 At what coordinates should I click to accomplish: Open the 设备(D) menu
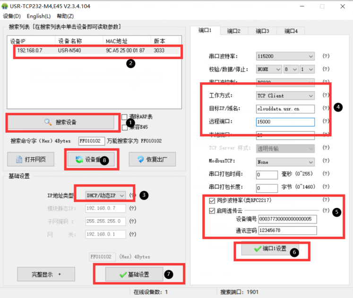click(12, 16)
